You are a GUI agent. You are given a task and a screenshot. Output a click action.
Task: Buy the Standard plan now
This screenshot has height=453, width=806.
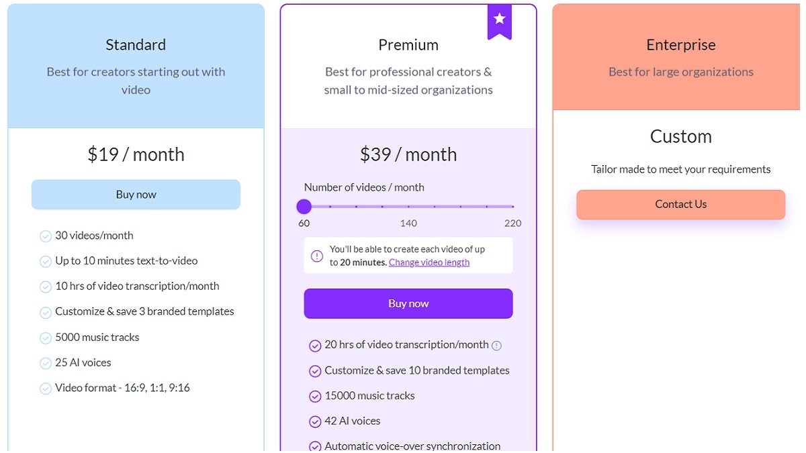pos(136,195)
